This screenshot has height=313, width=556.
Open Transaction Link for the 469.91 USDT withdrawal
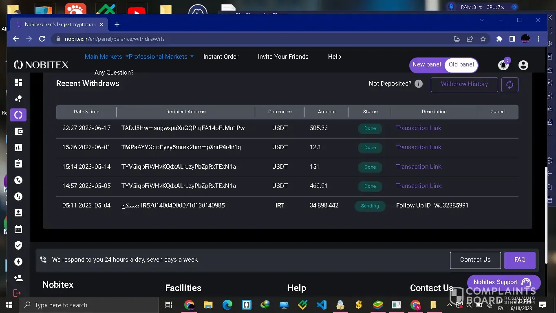click(419, 186)
